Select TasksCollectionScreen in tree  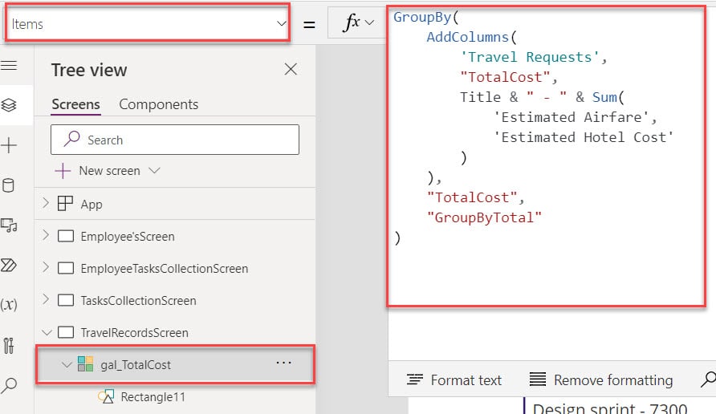(138, 300)
